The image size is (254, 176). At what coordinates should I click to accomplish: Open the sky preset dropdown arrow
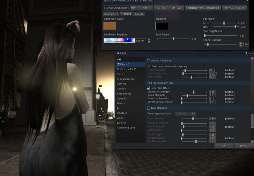(x=134, y=8)
